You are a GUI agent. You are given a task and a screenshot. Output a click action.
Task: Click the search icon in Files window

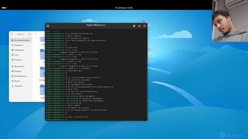pos(12,34)
